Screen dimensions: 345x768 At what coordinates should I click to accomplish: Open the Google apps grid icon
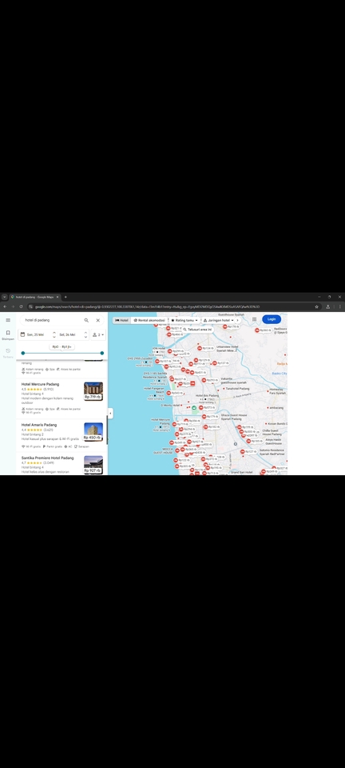click(x=254, y=319)
